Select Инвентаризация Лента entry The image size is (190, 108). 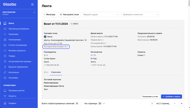coord(54,86)
